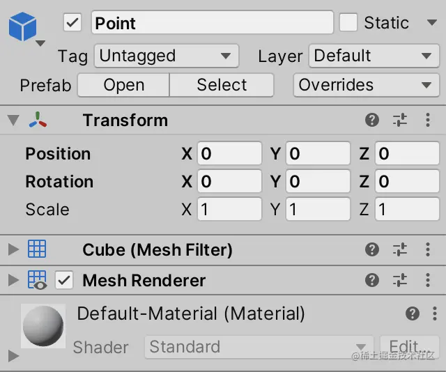Disable the Mesh Renderer component checkbox

coord(65,280)
